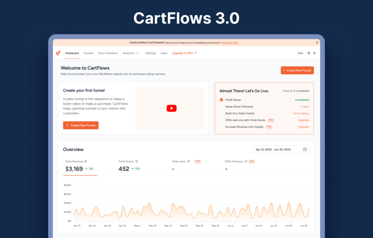Screen dimensions: 373x238
Task: Click the "0 out of 5 completed" text
Action: pyautogui.click(x=296, y=91)
